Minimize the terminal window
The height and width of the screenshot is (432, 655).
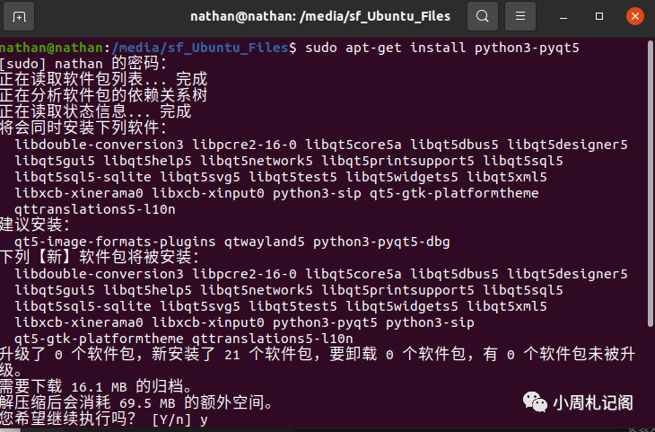[563, 17]
